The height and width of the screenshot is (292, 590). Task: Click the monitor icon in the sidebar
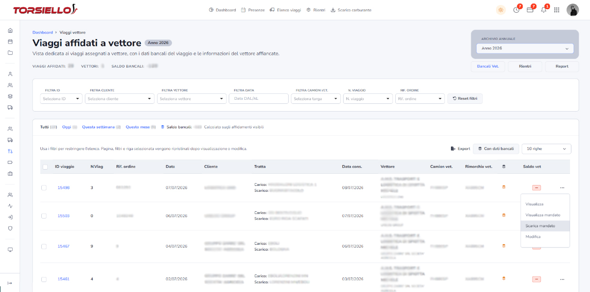pyautogui.click(x=10, y=250)
